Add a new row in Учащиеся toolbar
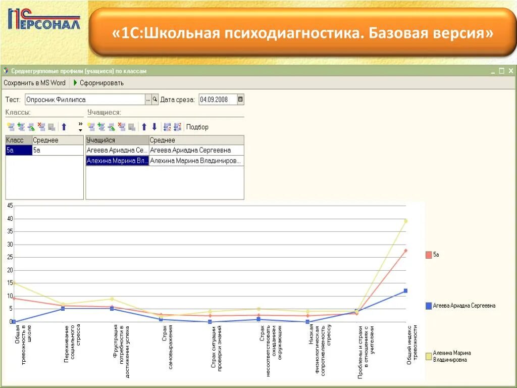Image resolution: width=517 pixels, height=388 pixels. (x=91, y=127)
